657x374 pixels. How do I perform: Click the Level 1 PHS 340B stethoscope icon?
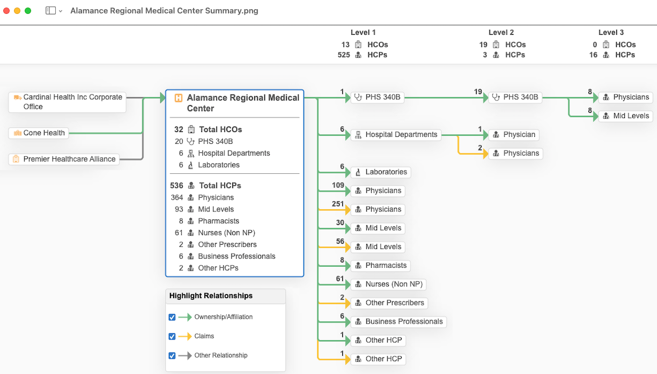(x=358, y=98)
